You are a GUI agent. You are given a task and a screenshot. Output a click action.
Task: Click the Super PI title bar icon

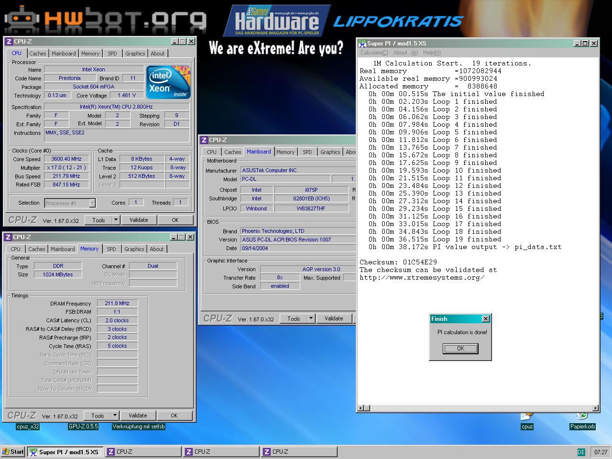click(362, 43)
